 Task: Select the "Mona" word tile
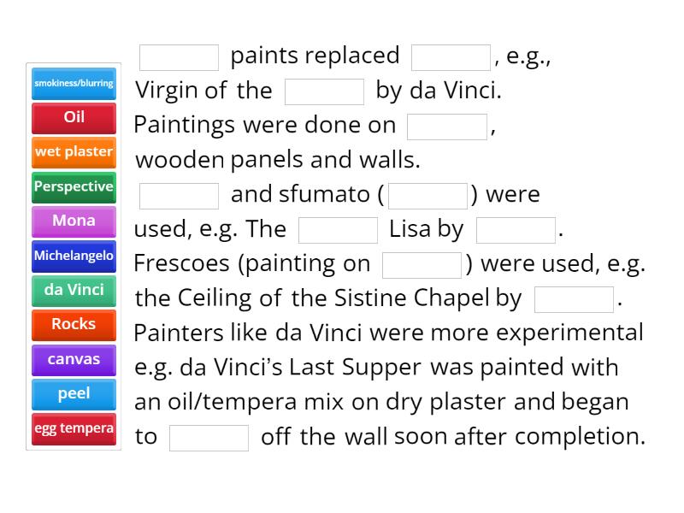[73, 221]
